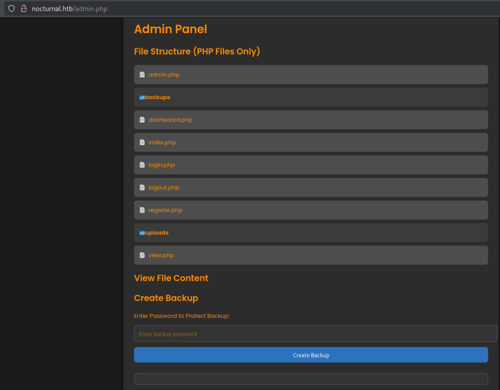Focus the Enter backup password field
The image size is (500, 390).
[315, 334]
